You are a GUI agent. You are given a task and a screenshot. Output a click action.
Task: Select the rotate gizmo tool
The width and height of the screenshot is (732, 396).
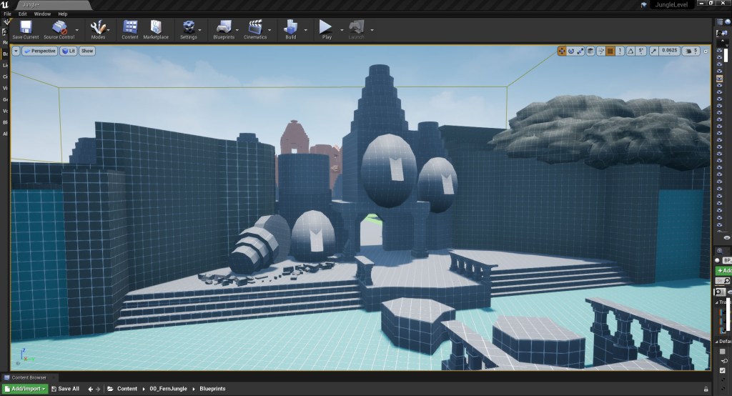tap(571, 51)
